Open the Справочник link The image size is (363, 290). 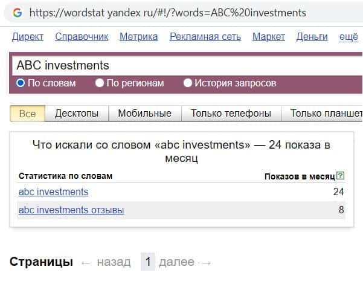[82, 37]
